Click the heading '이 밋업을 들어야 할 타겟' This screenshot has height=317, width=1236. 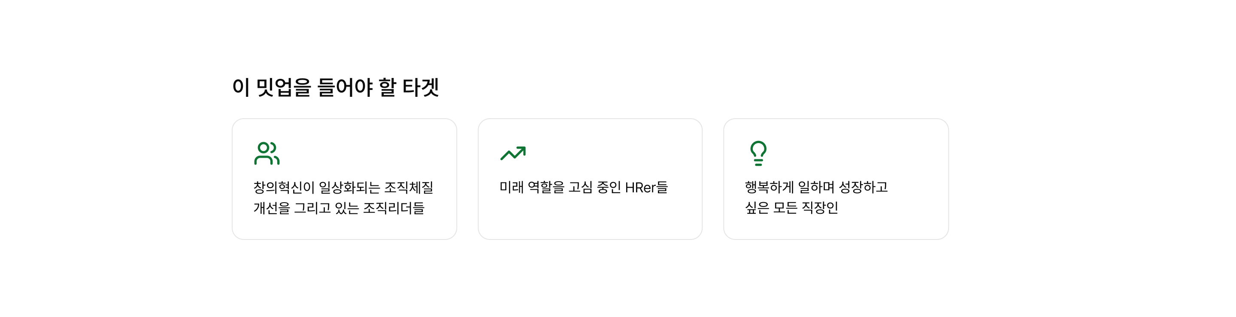click(x=335, y=87)
